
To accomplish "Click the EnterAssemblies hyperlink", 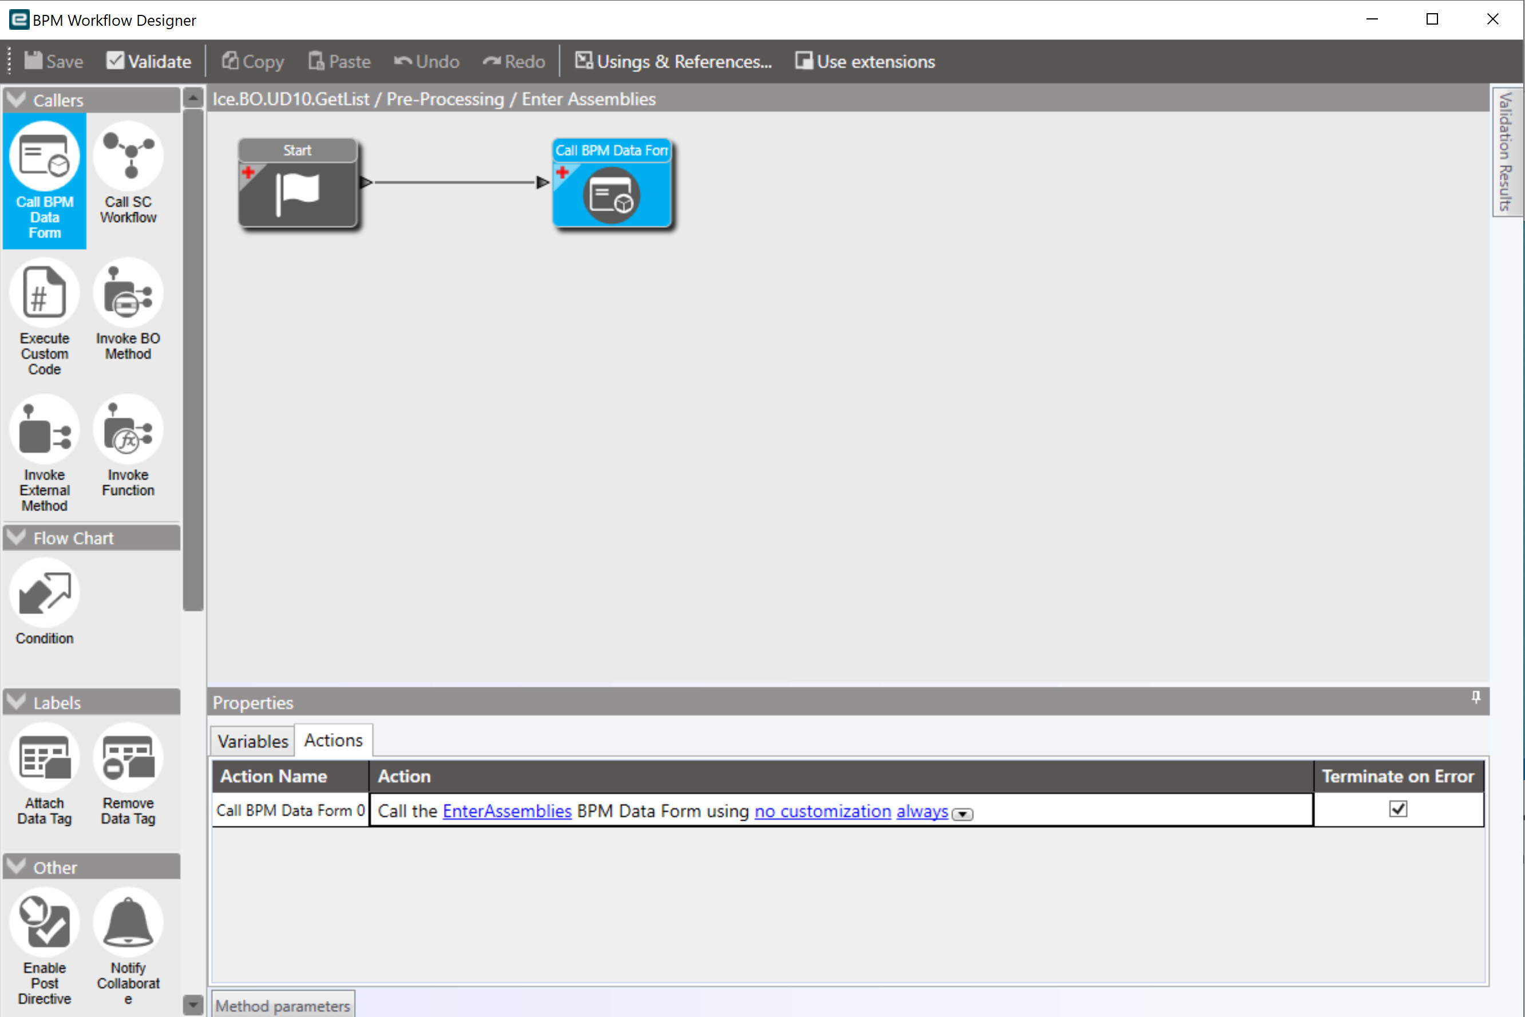I will coord(506,811).
